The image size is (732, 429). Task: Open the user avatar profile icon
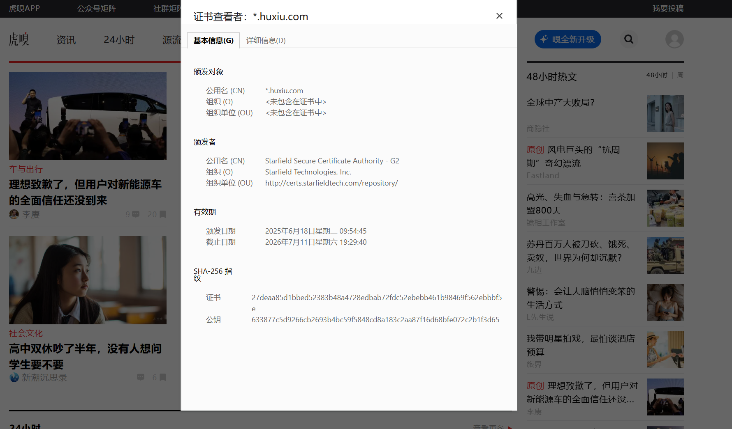[x=674, y=39]
